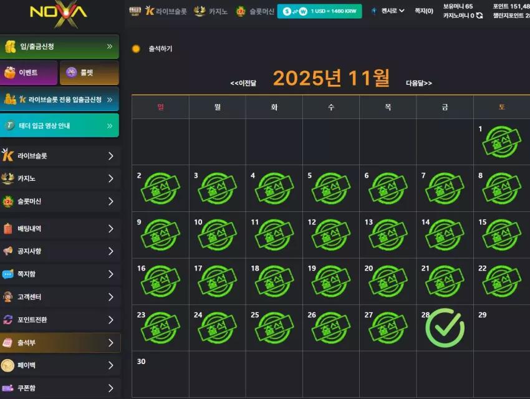The width and height of the screenshot is (530, 399).
Task: Click the 라이브슬롯 전용 입출금신청 button
Action: 59,99
